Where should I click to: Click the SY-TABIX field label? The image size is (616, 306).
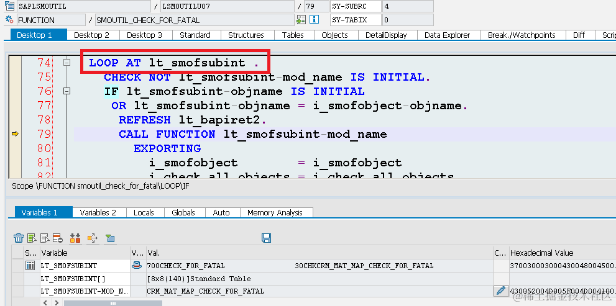point(355,20)
